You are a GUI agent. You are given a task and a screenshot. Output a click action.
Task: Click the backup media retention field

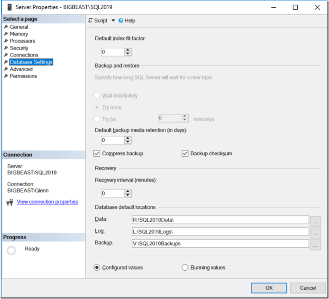113,140
